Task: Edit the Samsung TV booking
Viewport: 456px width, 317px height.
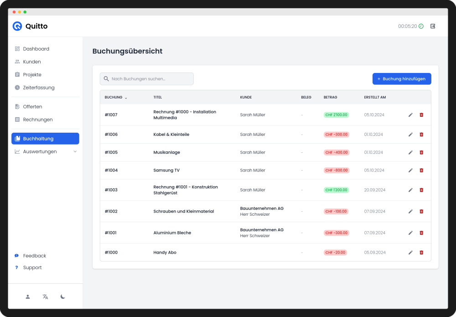Action: pos(410,170)
